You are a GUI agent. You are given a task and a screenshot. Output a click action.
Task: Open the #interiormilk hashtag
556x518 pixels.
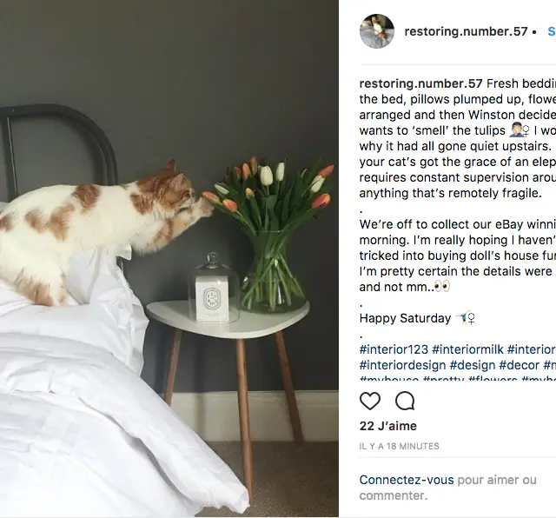coord(467,349)
